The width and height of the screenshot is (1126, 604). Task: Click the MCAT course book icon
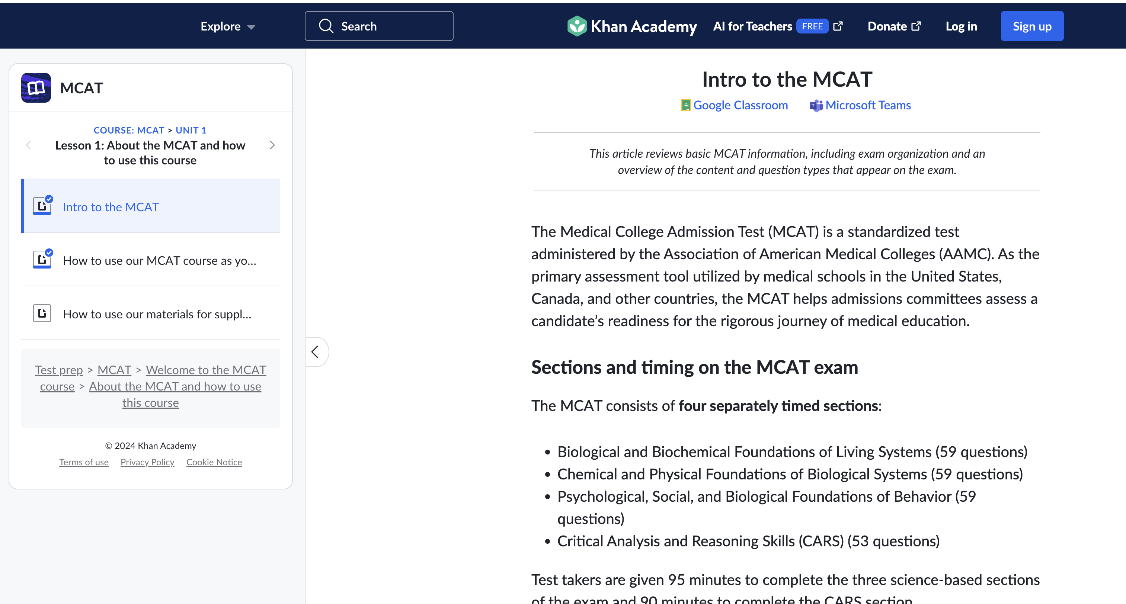pos(36,88)
